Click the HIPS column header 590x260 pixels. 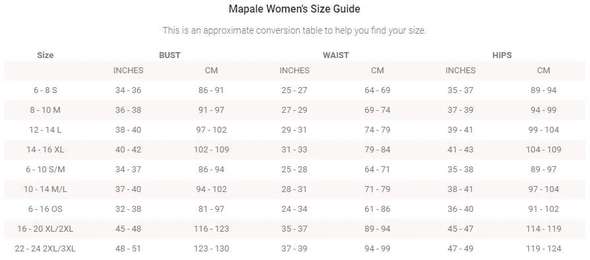[x=502, y=55]
